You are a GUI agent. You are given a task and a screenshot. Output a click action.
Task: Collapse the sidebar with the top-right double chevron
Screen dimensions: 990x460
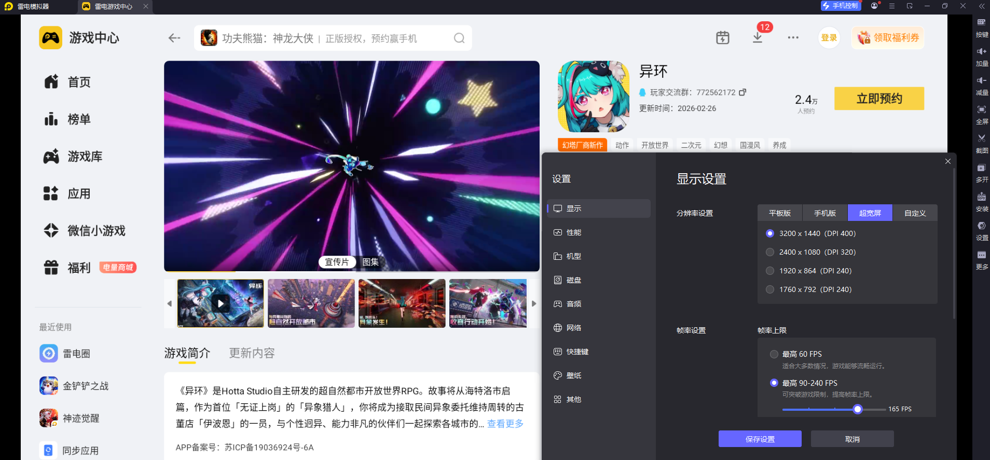tap(981, 6)
